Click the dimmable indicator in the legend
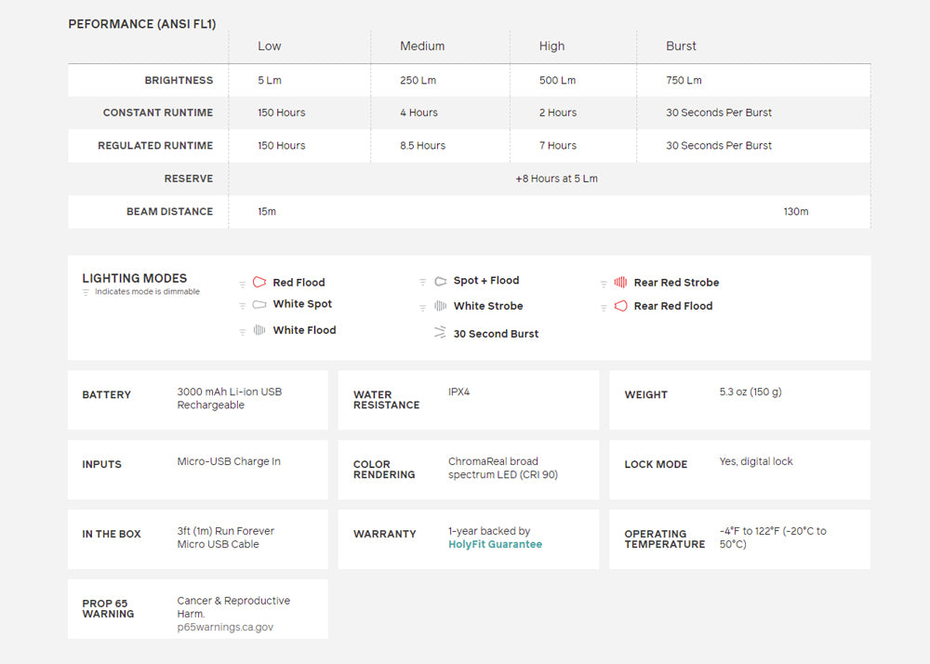This screenshot has height=664, width=930. point(86,292)
